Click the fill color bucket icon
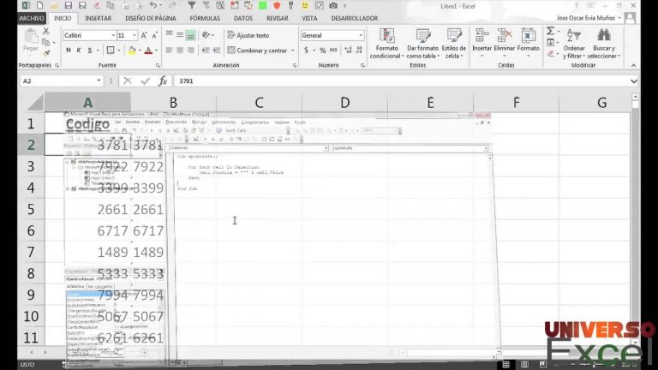The width and height of the screenshot is (658, 370). pyautogui.click(x=130, y=51)
